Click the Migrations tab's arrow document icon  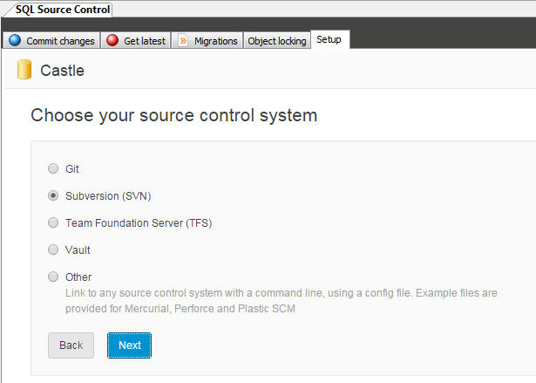(183, 41)
